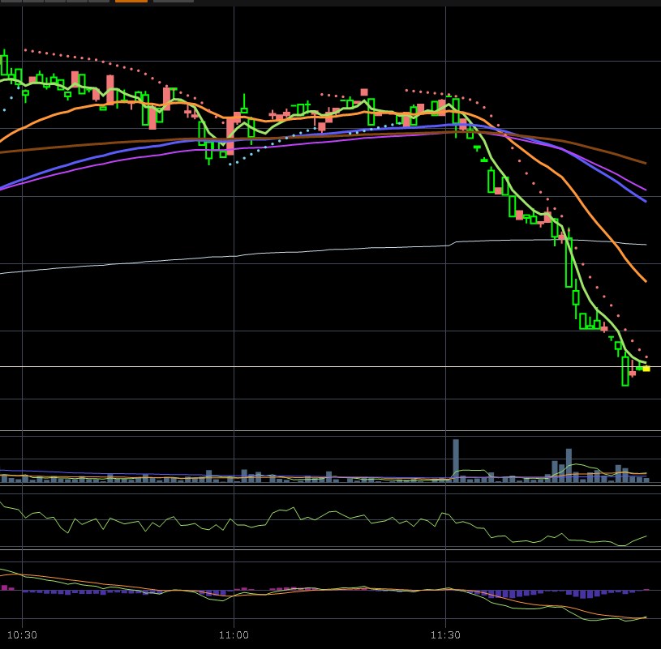
Task: Click the 11:00 time axis label
Action: tap(234, 635)
